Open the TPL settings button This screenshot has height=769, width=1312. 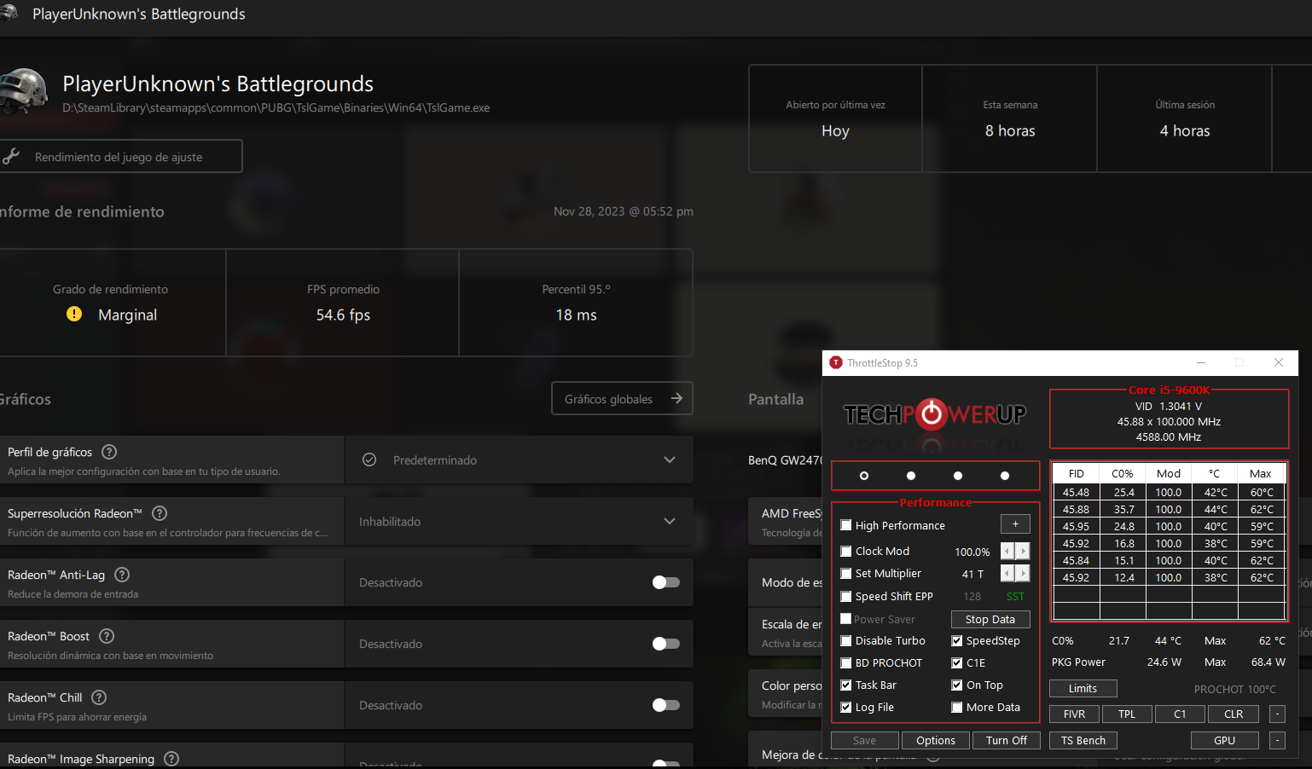1127,714
